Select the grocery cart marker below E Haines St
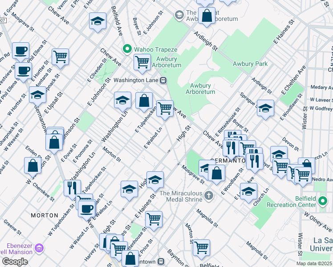The width and height of the screenshot is (333, 267). point(154,220)
